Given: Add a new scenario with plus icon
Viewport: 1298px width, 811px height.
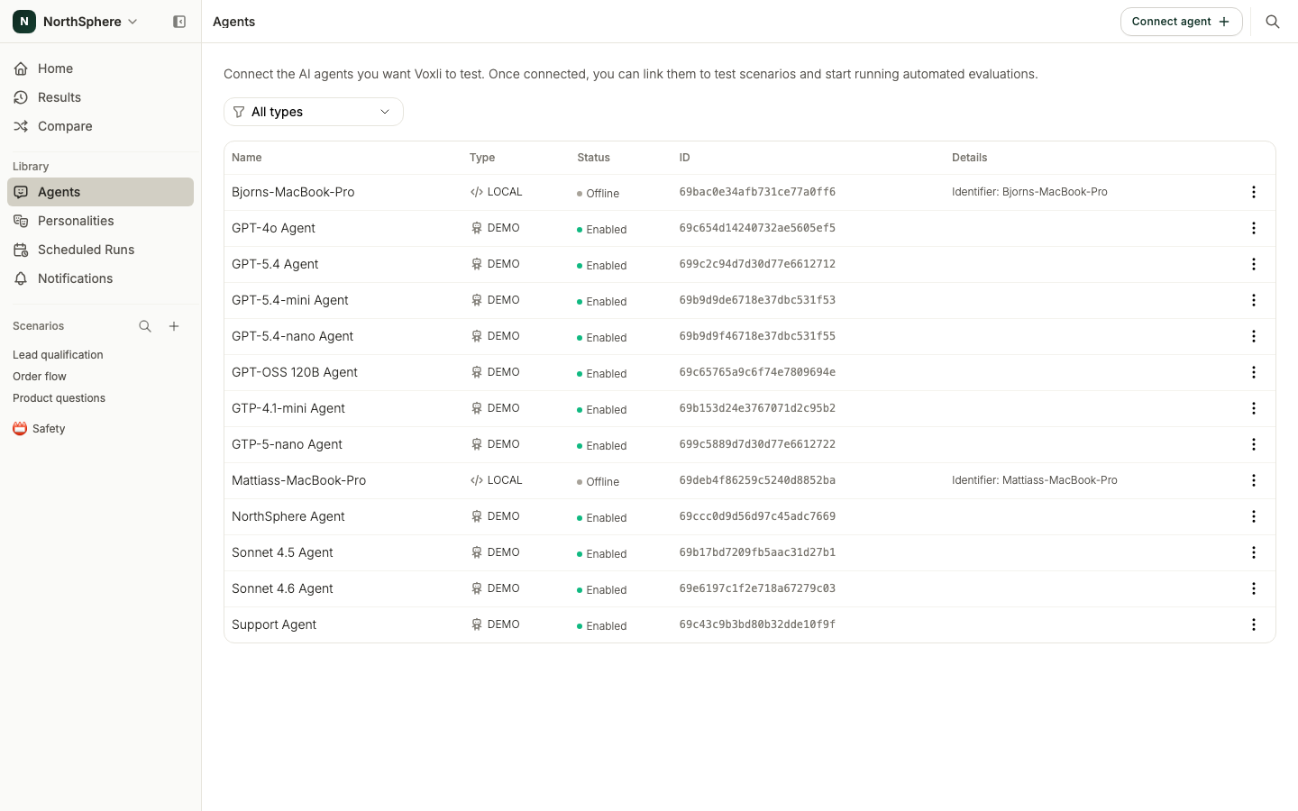Looking at the screenshot, I should coord(174,326).
